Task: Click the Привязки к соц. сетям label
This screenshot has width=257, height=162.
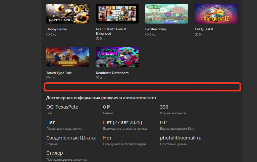Action: 64,128
